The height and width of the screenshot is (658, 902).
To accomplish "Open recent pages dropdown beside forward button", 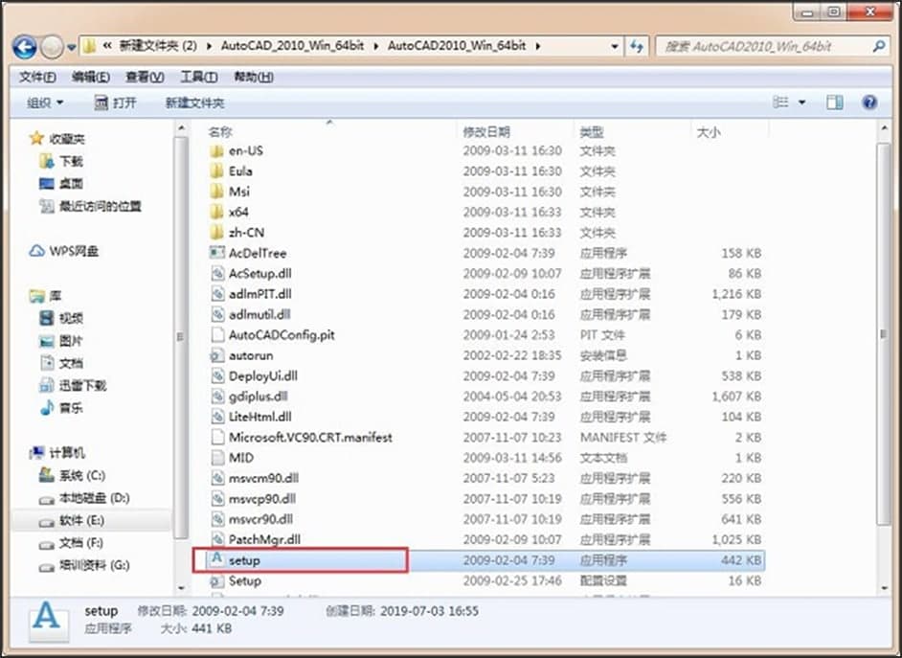I will coord(70,45).
